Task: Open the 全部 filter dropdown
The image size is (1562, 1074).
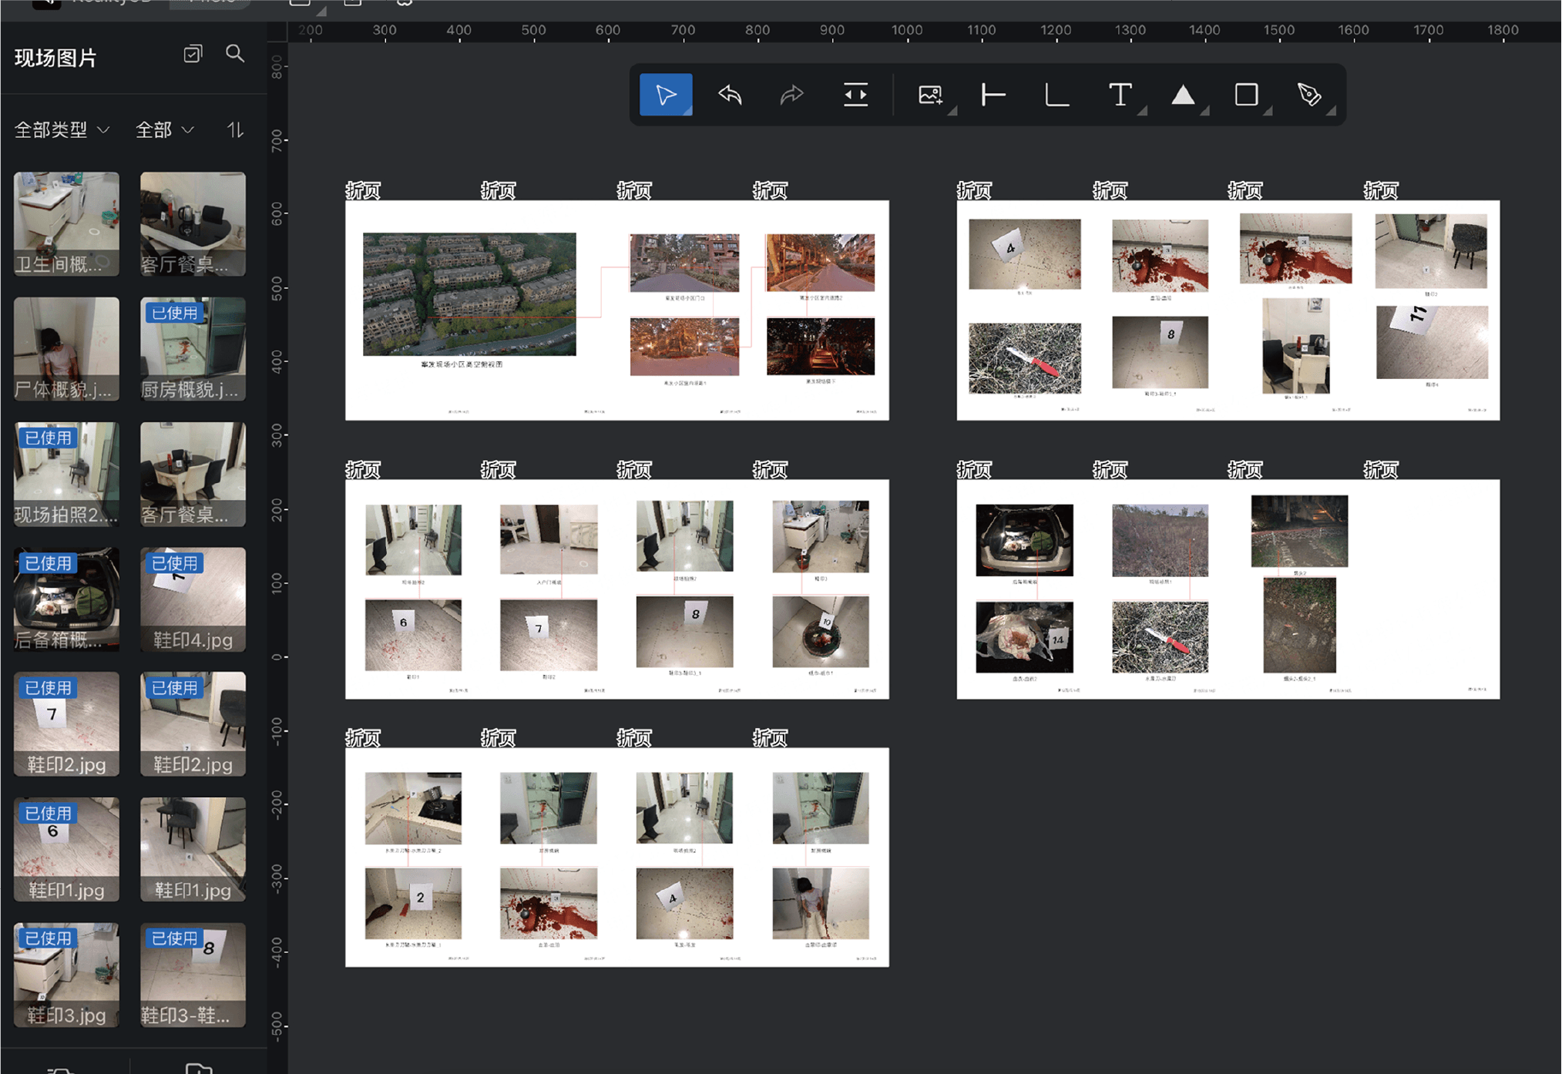Action: click(x=164, y=129)
